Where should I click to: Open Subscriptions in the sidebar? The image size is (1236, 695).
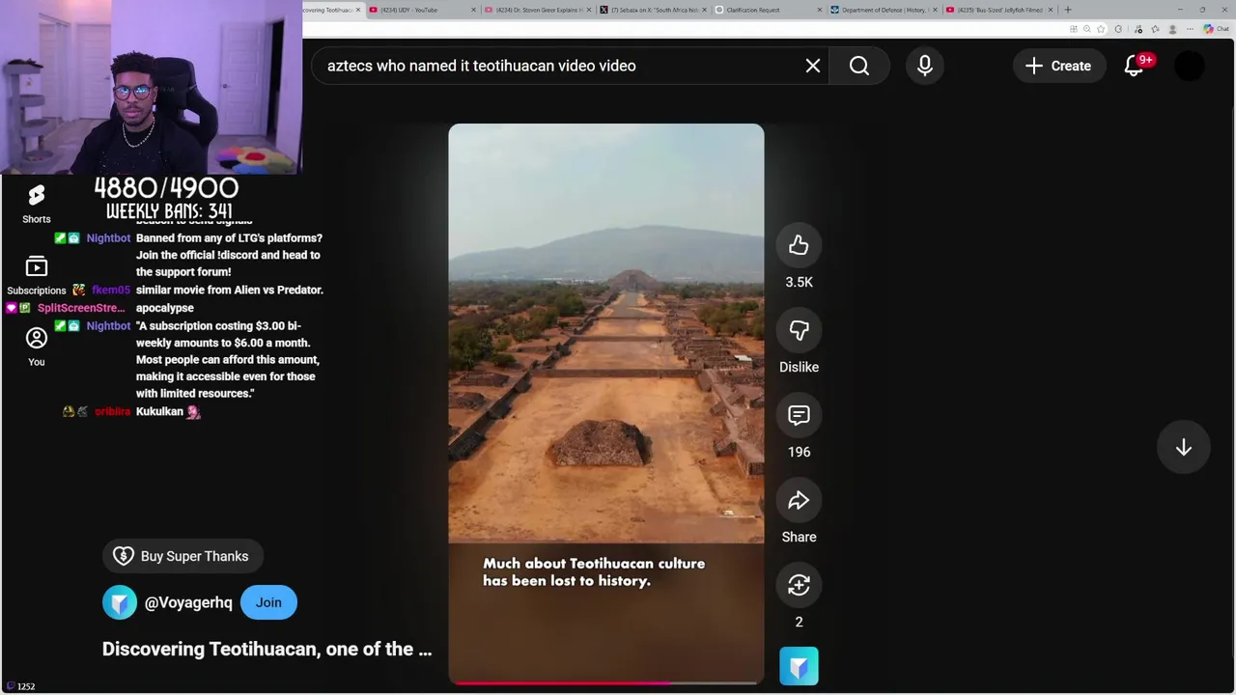37,276
